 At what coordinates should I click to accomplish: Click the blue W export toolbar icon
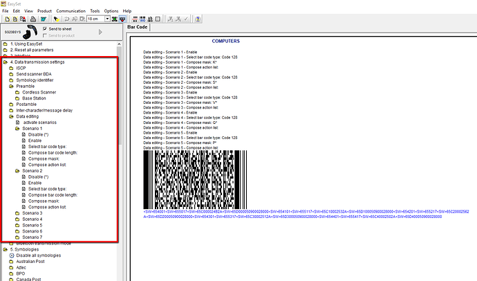(x=43, y=19)
